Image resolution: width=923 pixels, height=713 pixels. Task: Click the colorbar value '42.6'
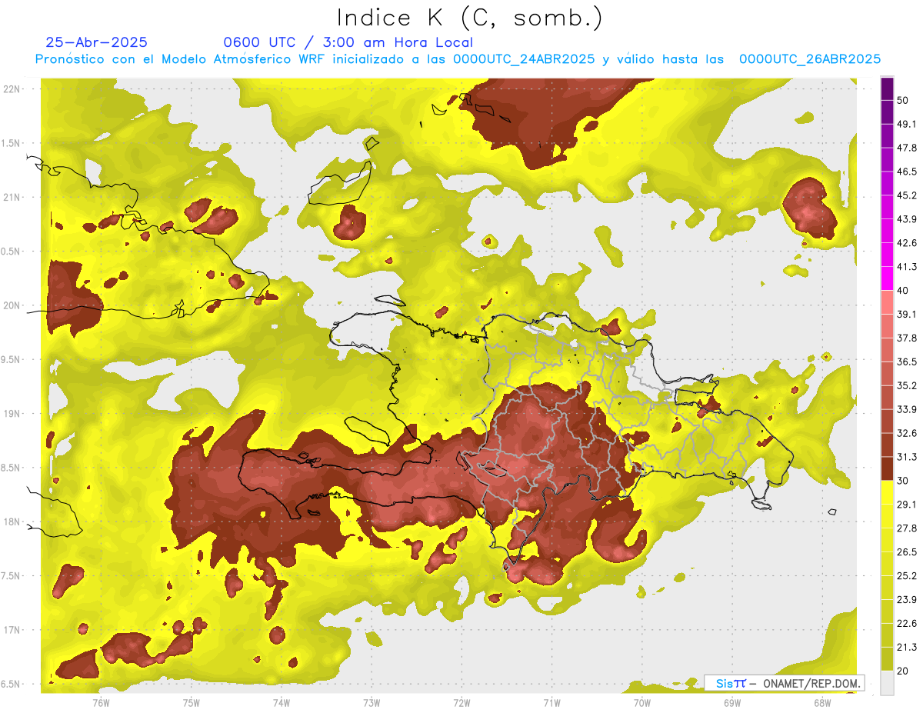(907, 242)
